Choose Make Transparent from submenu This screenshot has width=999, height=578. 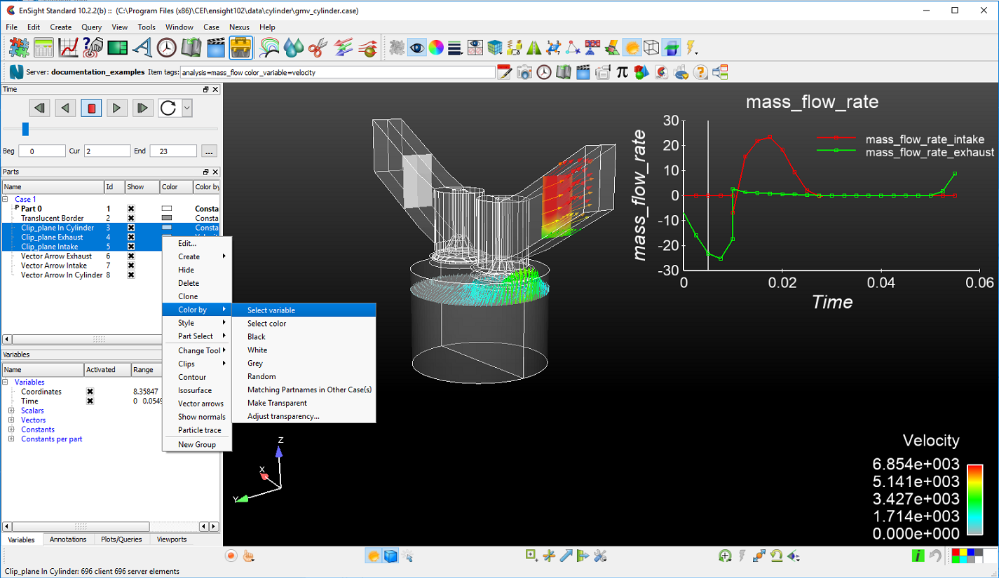[305, 403]
